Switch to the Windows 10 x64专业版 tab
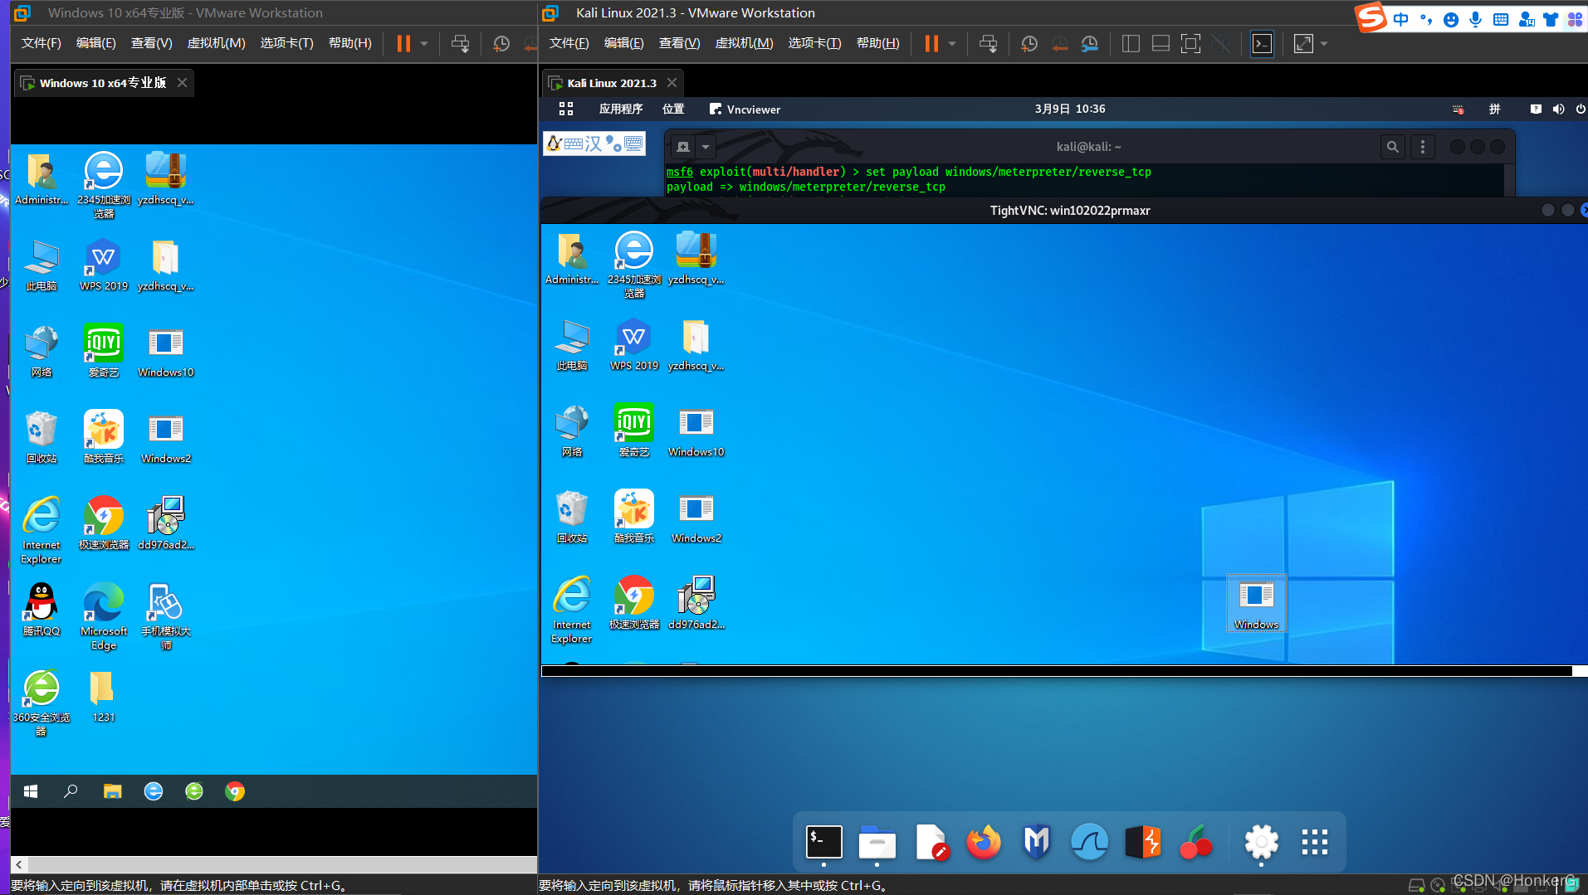 click(102, 83)
